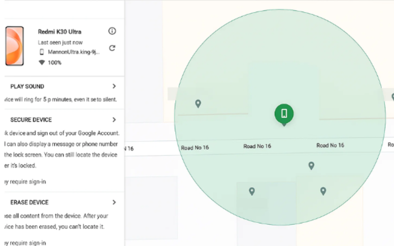The width and height of the screenshot is (394, 246).
Task: Select the bottom-right map pin inside green circle
Action: [323, 191]
